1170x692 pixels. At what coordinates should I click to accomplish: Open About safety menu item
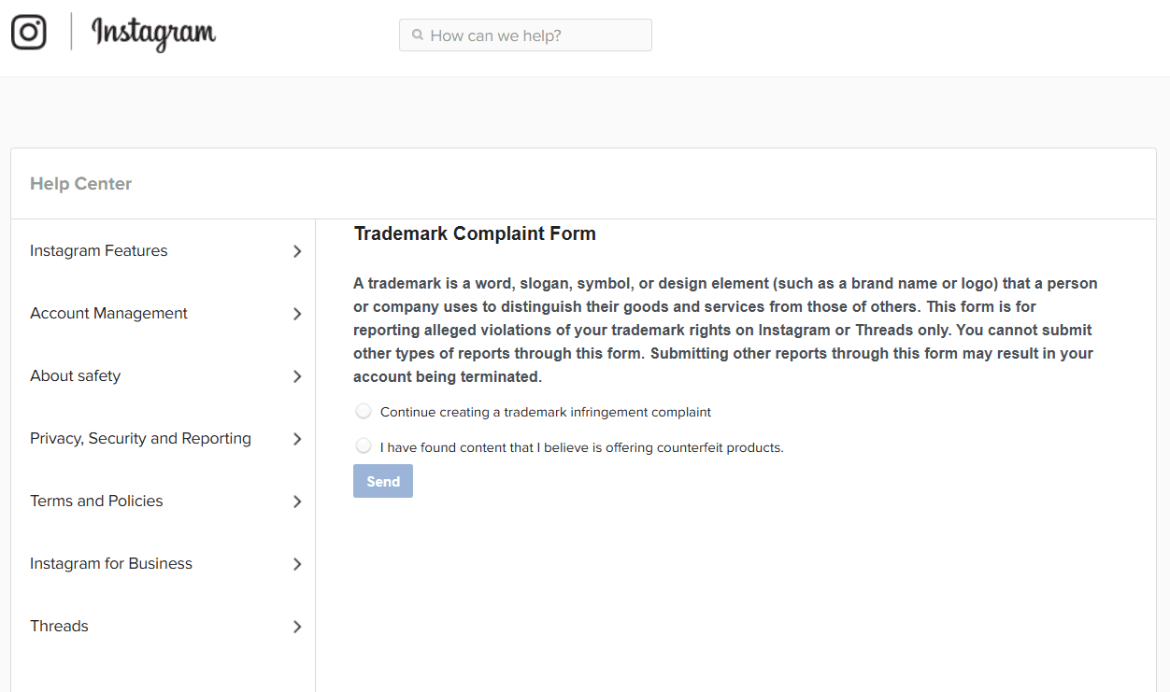[x=164, y=376]
